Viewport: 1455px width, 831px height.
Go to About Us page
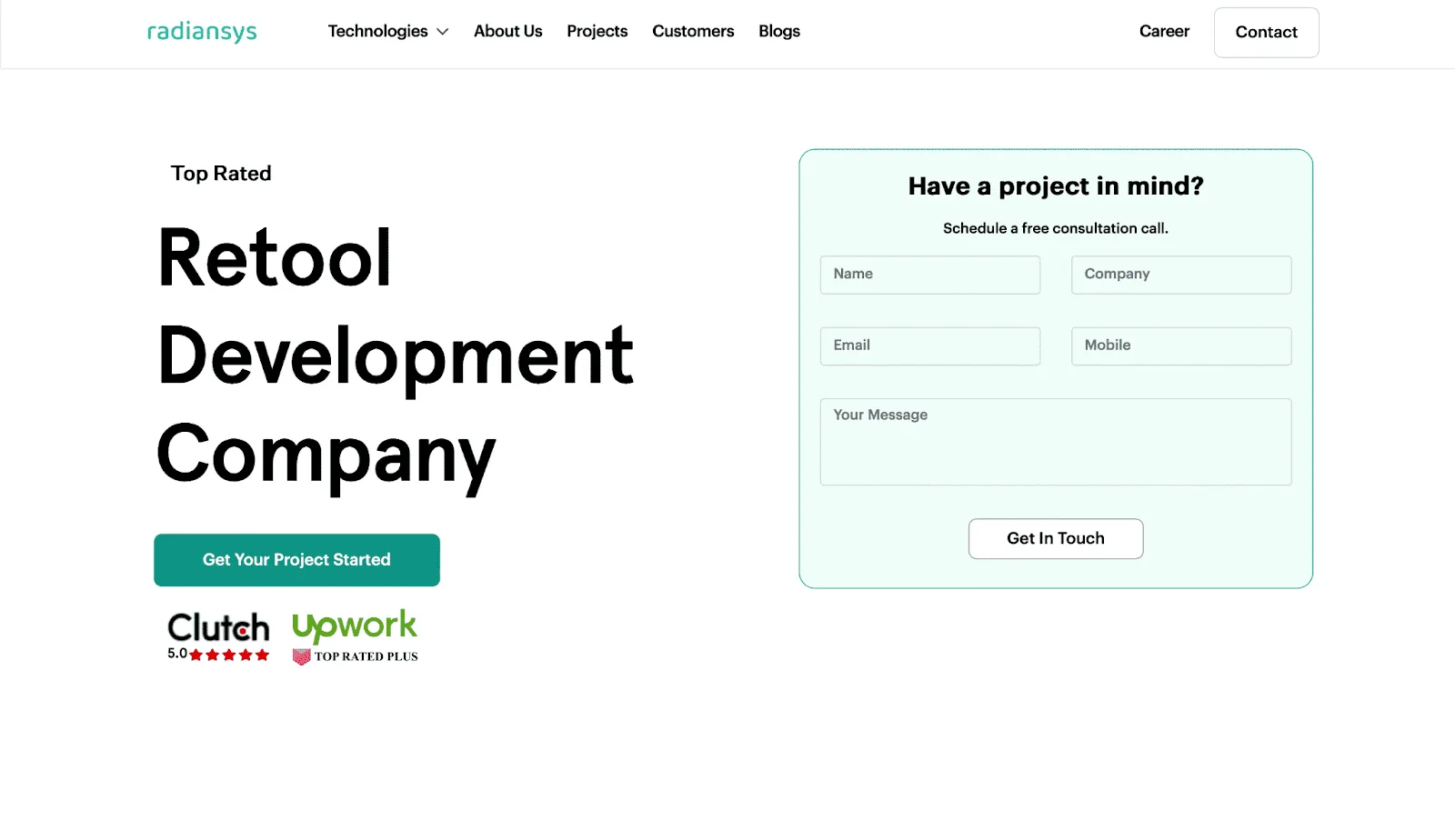[507, 31]
